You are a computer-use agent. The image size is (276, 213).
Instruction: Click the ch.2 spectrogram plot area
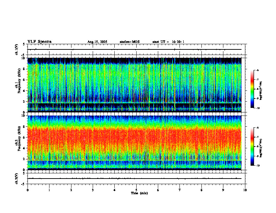[135, 143]
